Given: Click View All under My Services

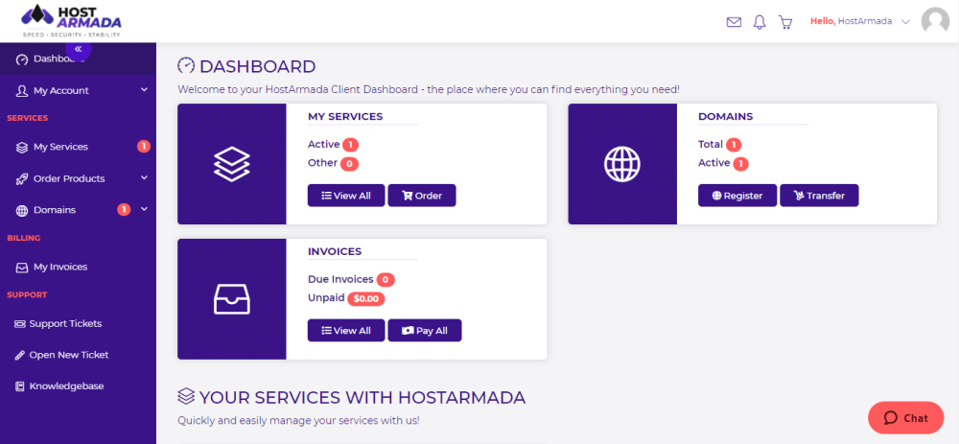Looking at the screenshot, I should (x=346, y=196).
